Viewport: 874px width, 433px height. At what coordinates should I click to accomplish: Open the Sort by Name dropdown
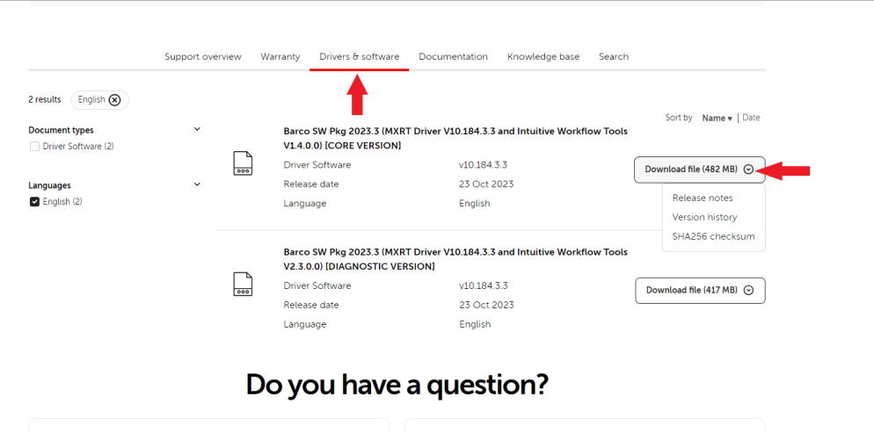tap(717, 118)
